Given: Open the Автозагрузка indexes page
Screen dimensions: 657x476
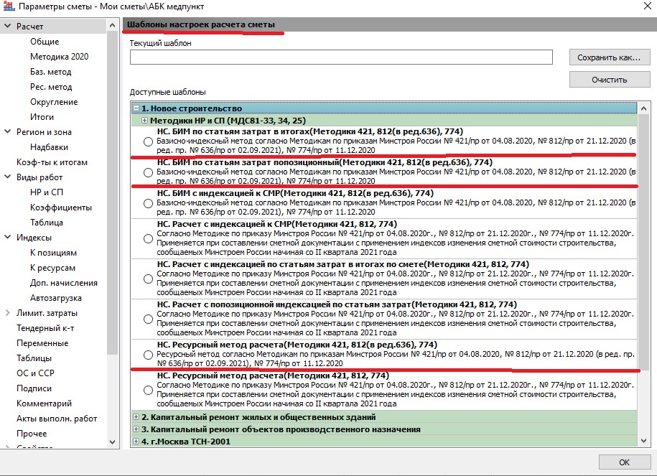Looking at the screenshot, I should [x=55, y=298].
